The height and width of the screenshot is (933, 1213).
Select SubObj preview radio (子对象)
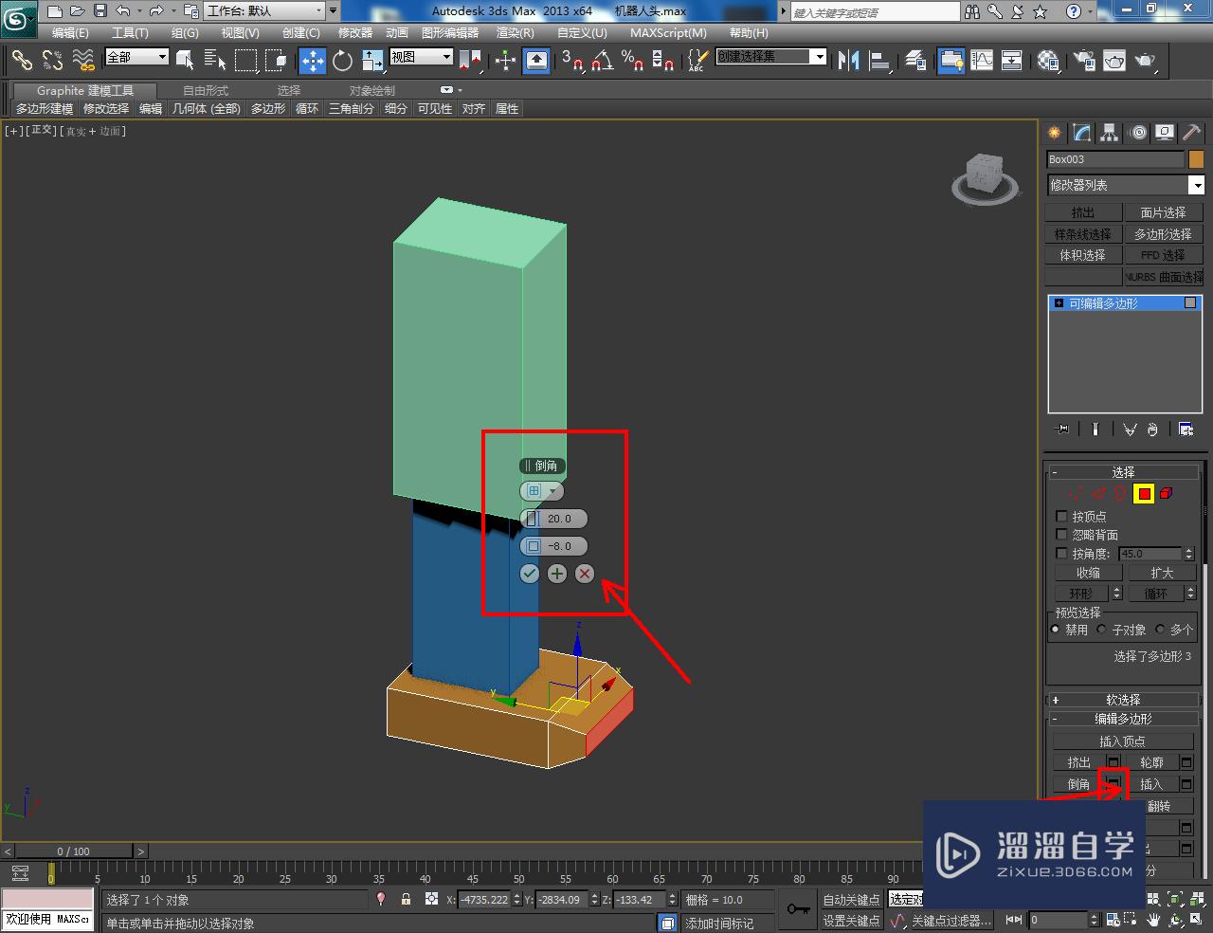tap(1101, 630)
